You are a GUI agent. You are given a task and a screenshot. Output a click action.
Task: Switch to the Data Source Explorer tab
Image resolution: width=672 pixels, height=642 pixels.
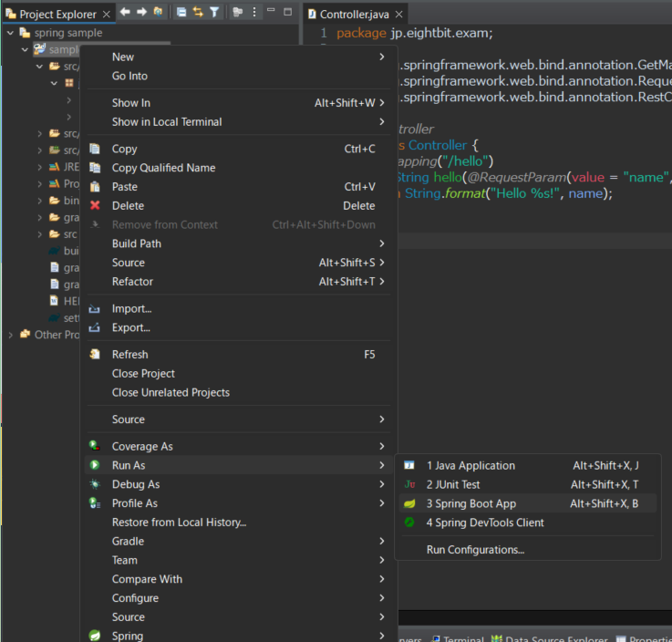click(550, 638)
